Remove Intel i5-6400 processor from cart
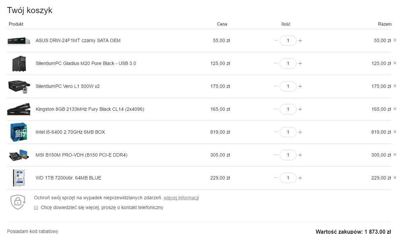 click(x=395, y=132)
